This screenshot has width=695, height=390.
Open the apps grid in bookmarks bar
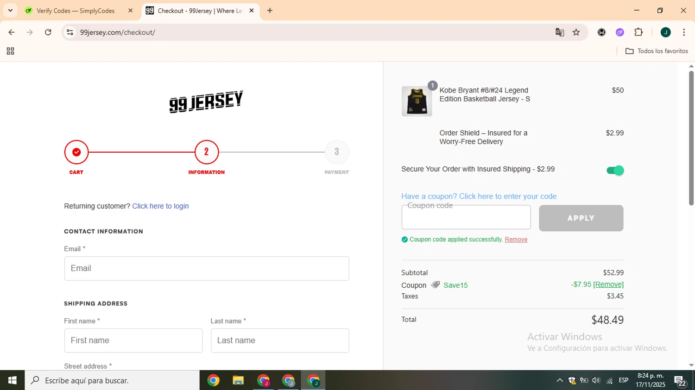click(10, 51)
